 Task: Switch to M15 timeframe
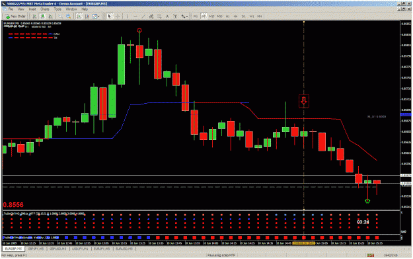coord(211,17)
